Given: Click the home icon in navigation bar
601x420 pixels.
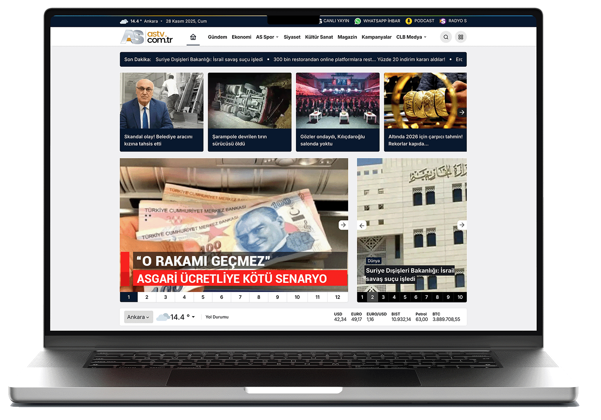Looking at the screenshot, I should pyautogui.click(x=193, y=37).
